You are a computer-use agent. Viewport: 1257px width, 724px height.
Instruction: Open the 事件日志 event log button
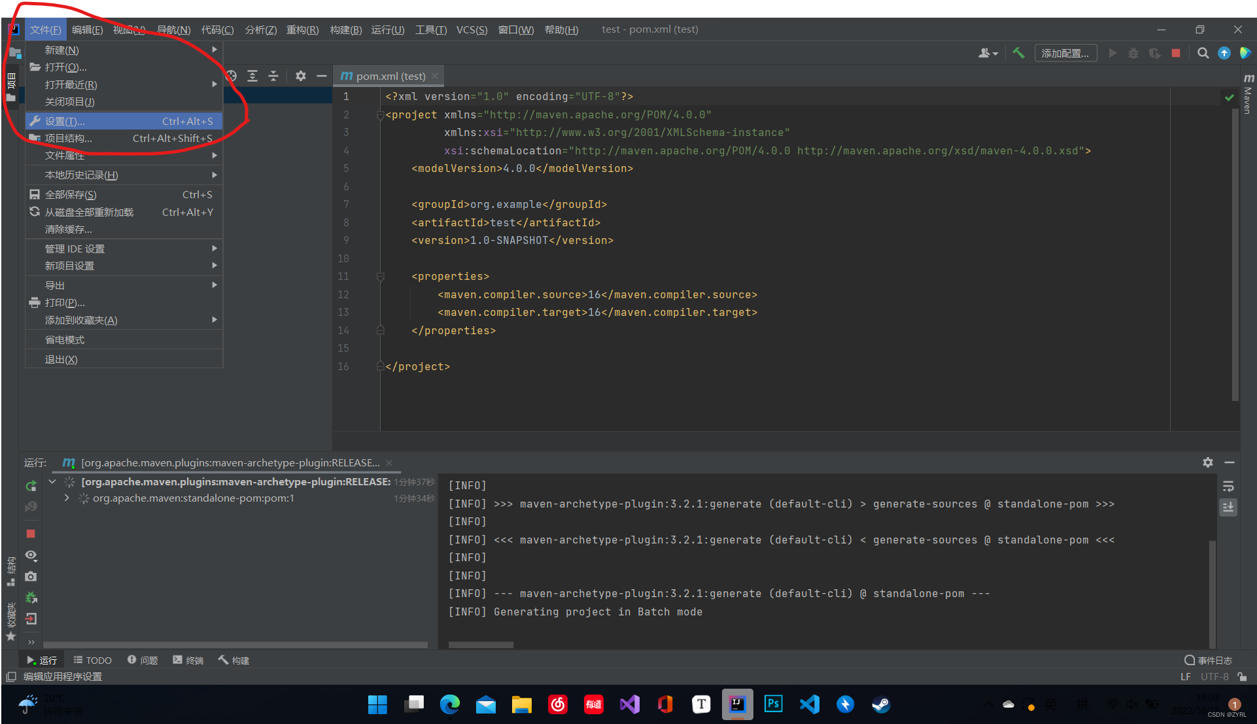click(x=1208, y=660)
